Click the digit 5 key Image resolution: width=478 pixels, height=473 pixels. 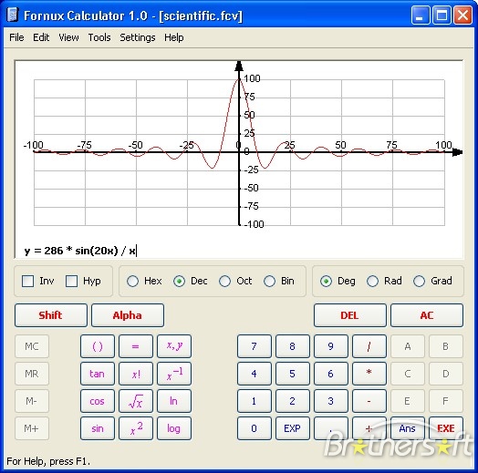pos(292,374)
